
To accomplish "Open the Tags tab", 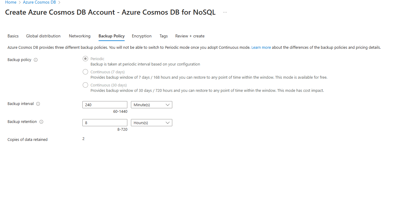I will [x=164, y=36].
